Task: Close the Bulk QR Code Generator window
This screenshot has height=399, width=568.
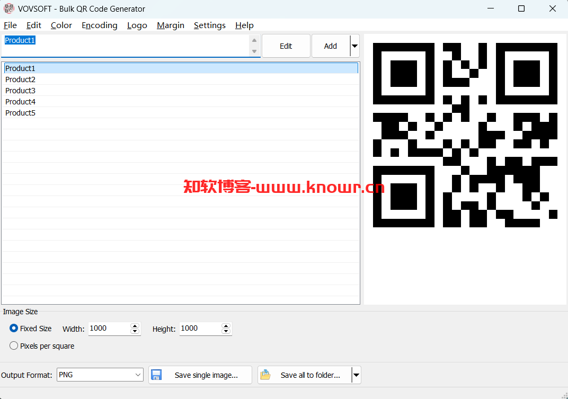Action: (553, 8)
